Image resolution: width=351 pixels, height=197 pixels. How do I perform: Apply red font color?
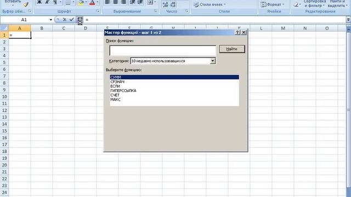tap(92, 2)
